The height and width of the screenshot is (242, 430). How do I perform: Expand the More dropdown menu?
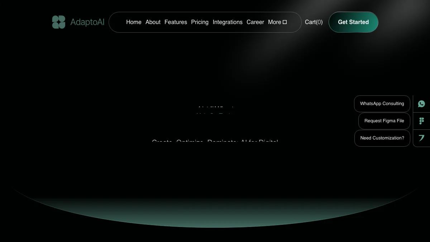pos(277,22)
